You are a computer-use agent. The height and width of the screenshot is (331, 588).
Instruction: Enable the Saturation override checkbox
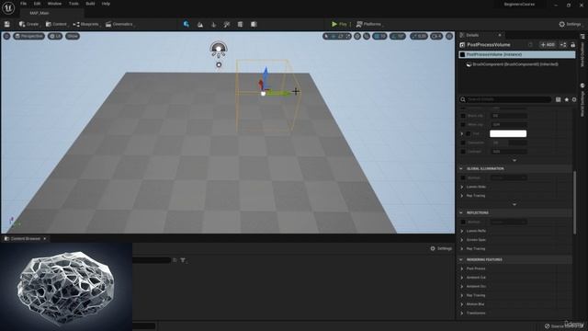(x=463, y=143)
